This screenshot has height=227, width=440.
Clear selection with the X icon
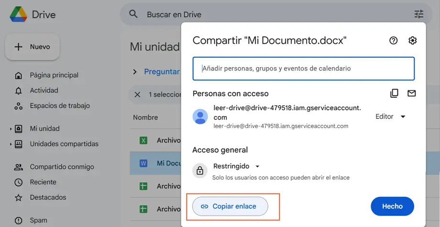137,94
